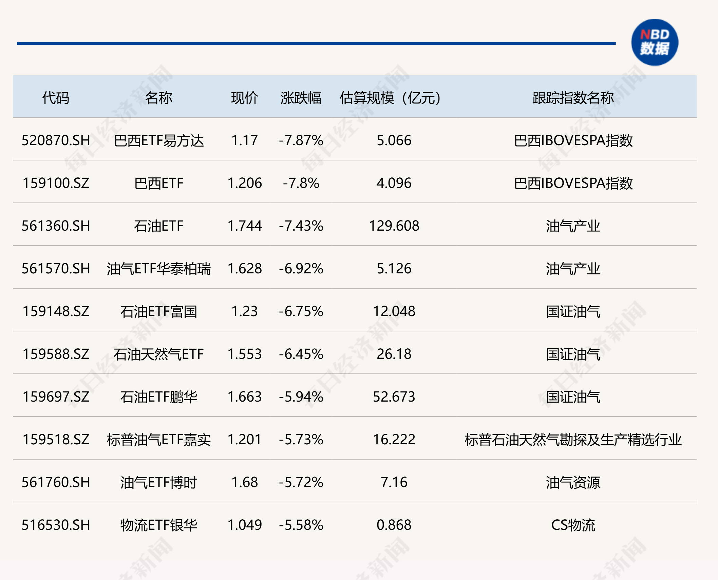Select 石油ETF鹏华 fund name
This screenshot has height=580, width=718.
point(158,397)
